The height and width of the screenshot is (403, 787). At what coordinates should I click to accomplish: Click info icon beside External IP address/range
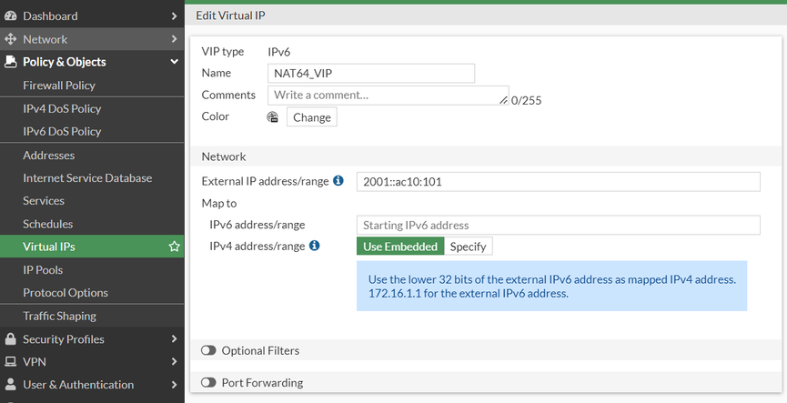(x=338, y=181)
